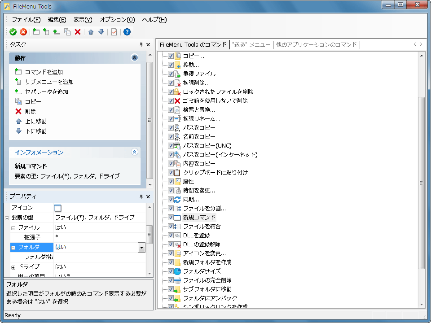The width and height of the screenshot is (431, 323).
Task: Click the red cancel changes toolbar icon
Action: (x=23, y=32)
